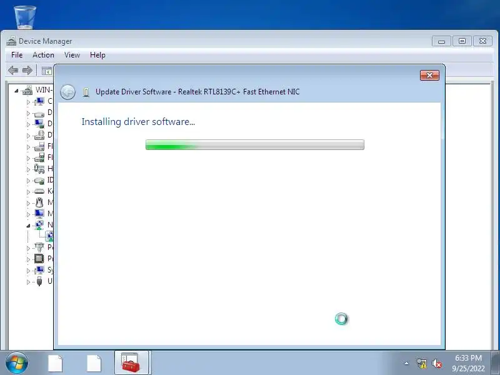
Task: Open the Action menu
Action: tap(43, 55)
